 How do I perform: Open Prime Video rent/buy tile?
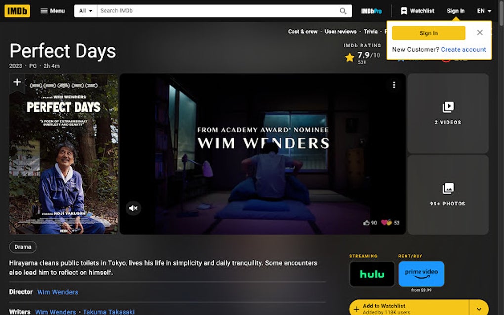tap(421, 274)
